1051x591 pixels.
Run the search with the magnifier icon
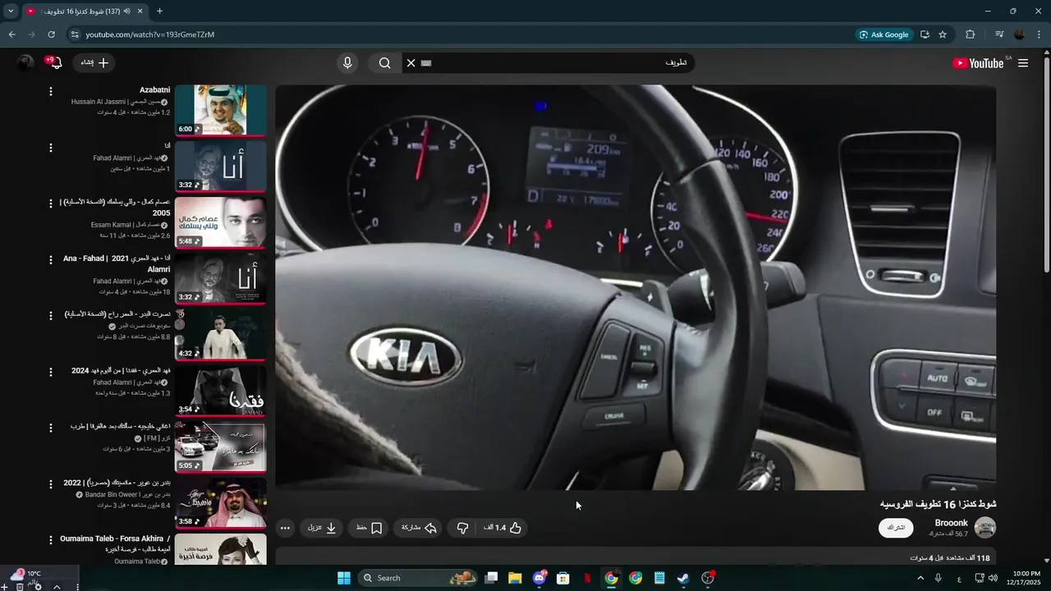[384, 63]
